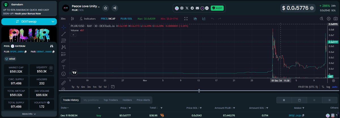The height and width of the screenshot is (118, 340).
Task: Open chart settings gear
Action: [329, 19]
